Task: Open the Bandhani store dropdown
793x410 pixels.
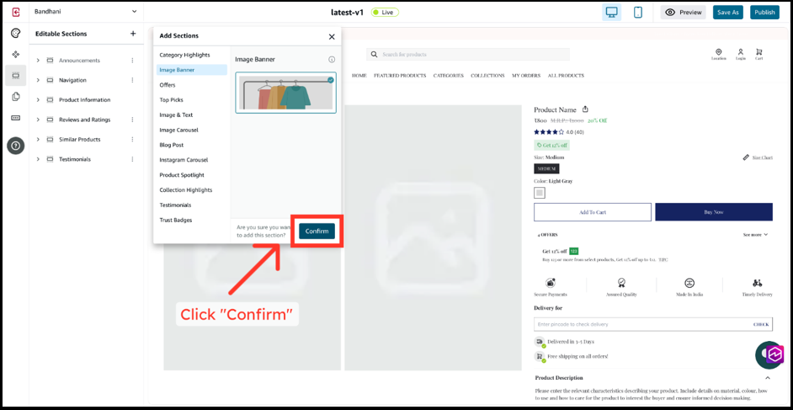Action: pos(134,12)
